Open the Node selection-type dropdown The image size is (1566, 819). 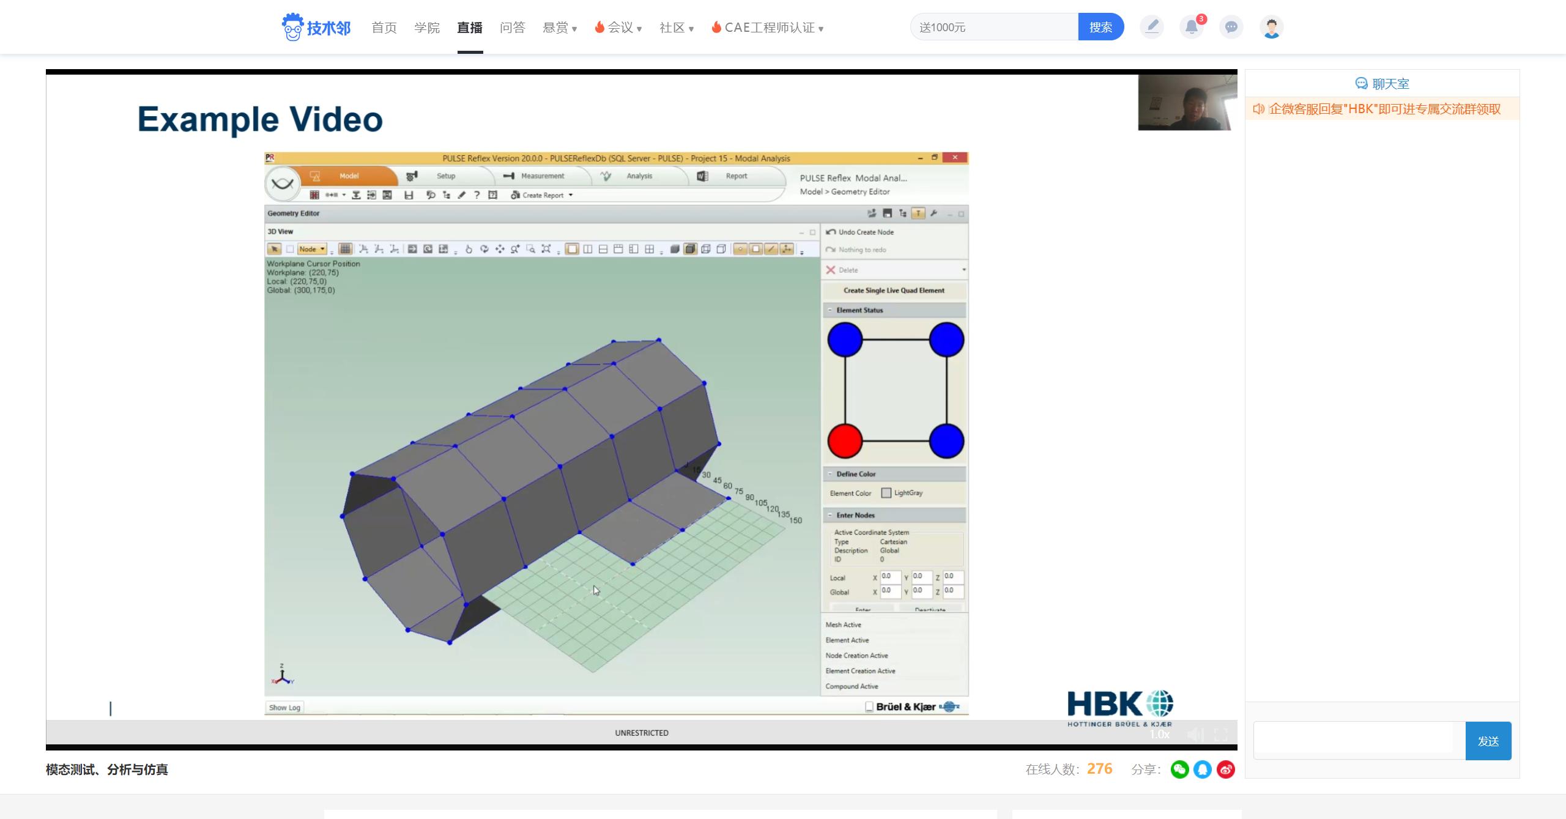313,249
